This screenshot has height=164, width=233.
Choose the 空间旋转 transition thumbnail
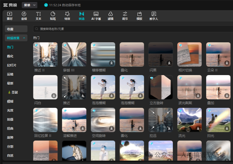[103, 120]
